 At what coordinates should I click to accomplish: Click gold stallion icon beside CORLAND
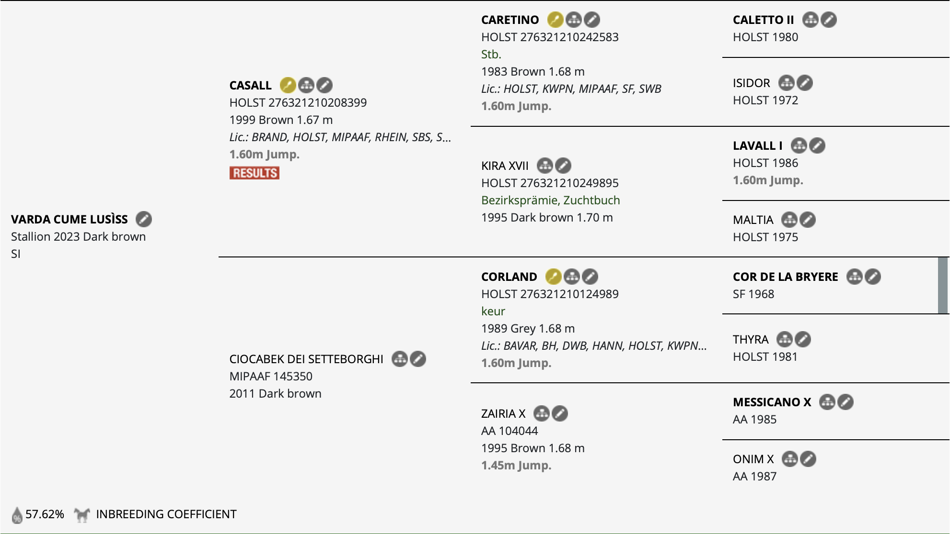click(553, 277)
